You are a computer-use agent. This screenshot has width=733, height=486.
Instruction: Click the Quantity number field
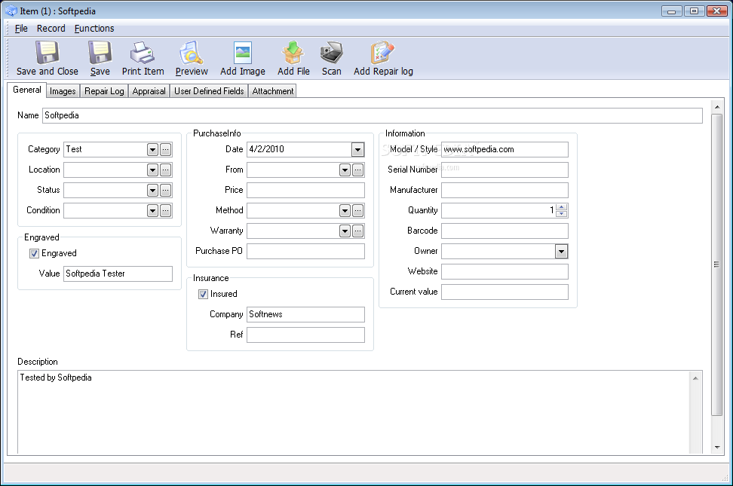tap(498, 210)
